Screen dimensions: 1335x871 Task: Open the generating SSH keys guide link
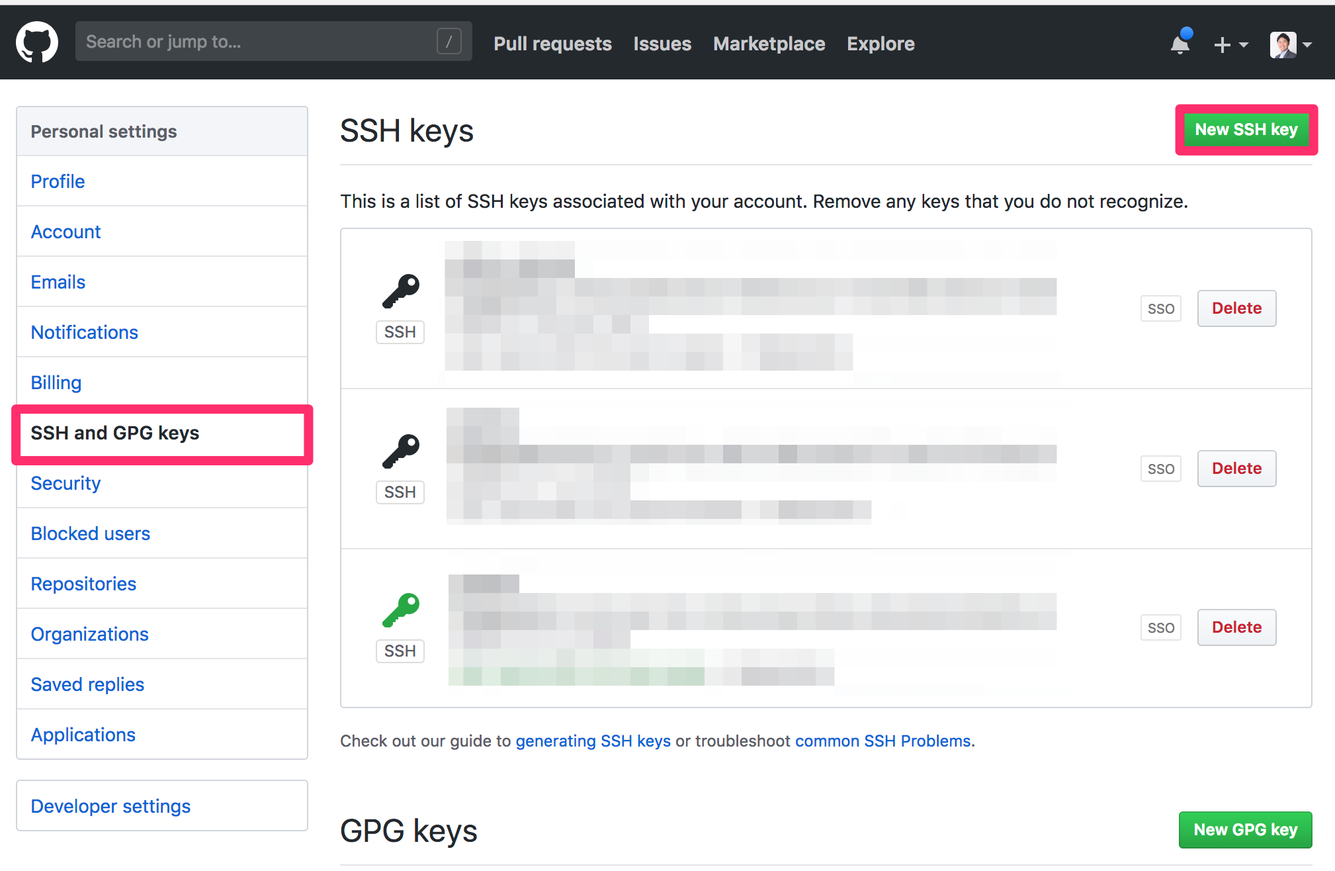tap(593, 741)
